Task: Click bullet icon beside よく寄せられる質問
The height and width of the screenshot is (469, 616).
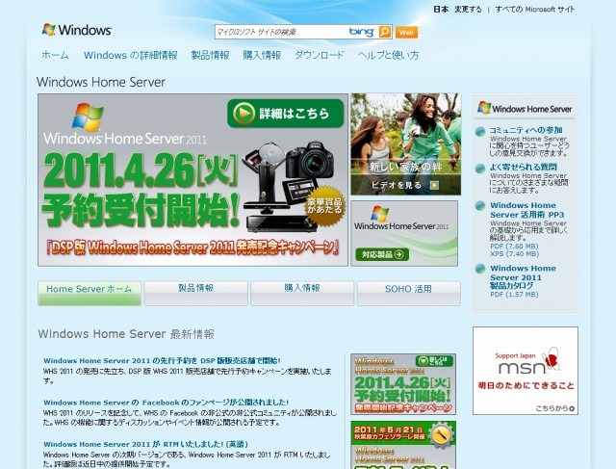Action: click(480, 169)
